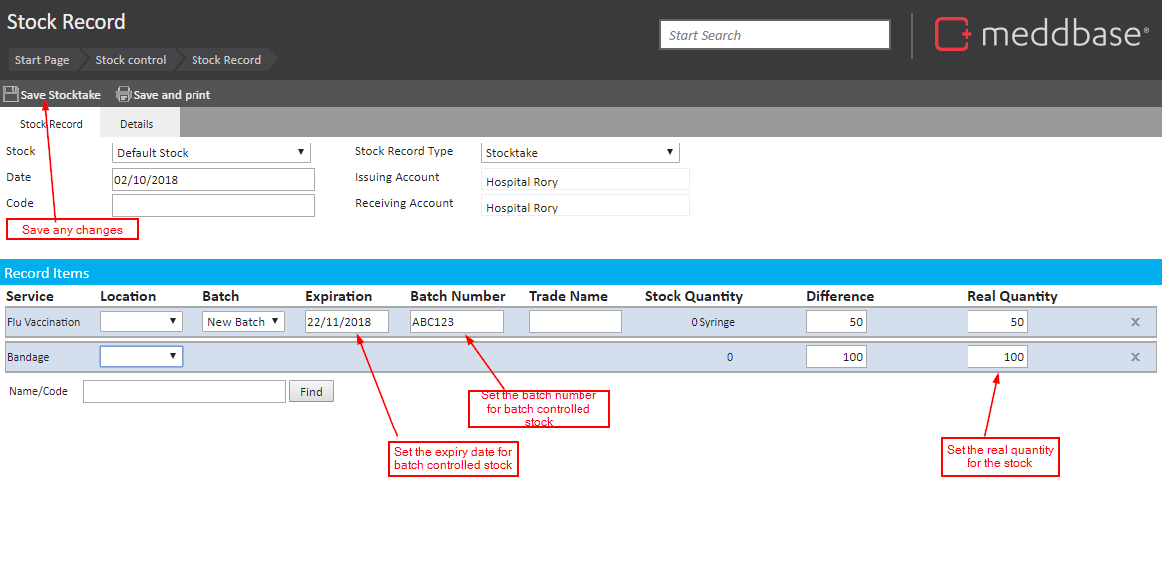The height and width of the screenshot is (572, 1162).
Task: Click the Date field showing 02/10/2018
Action: (x=213, y=180)
